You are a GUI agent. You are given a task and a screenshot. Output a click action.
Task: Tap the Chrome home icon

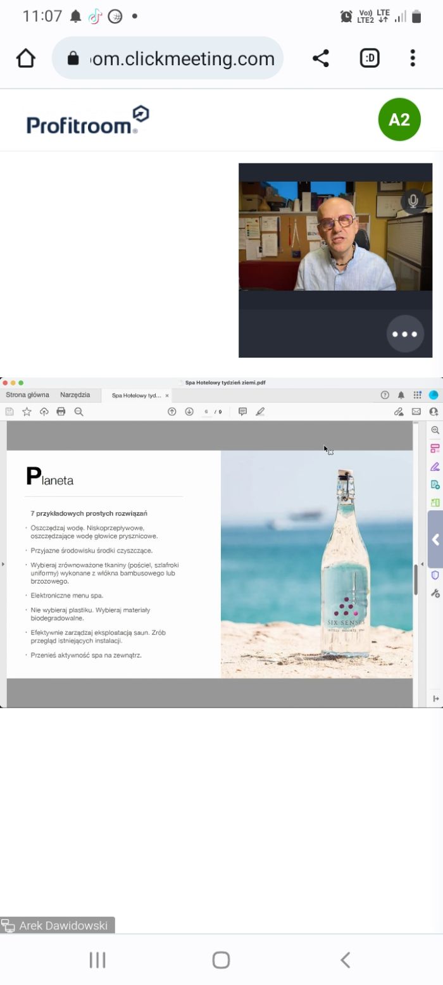(25, 58)
